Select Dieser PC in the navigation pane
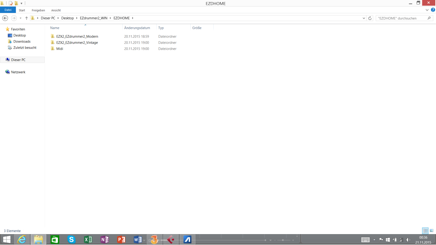 click(x=18, y=60)
